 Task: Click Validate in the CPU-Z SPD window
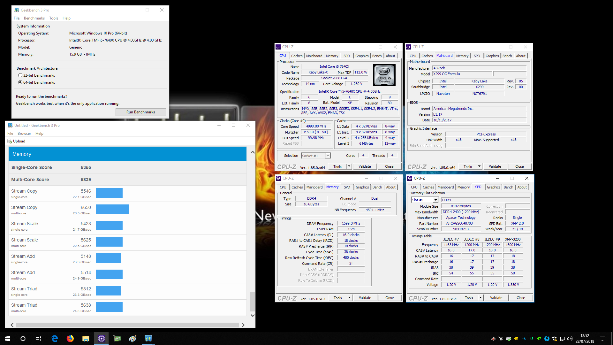tap(496, 298)
